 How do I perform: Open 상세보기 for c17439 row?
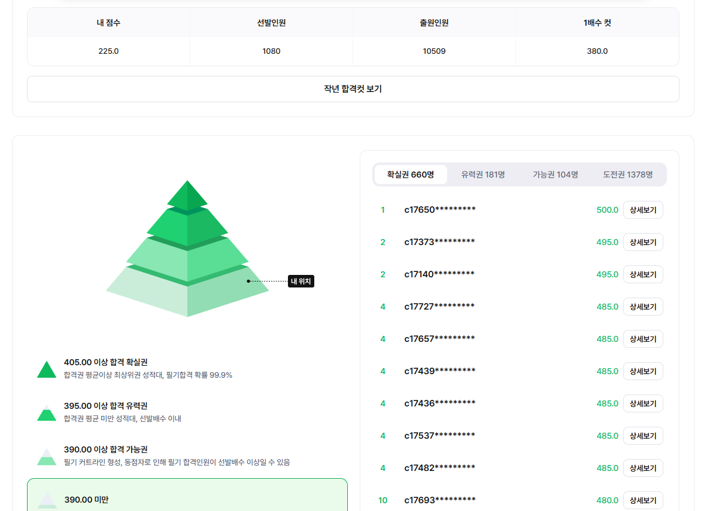point(643,371)
